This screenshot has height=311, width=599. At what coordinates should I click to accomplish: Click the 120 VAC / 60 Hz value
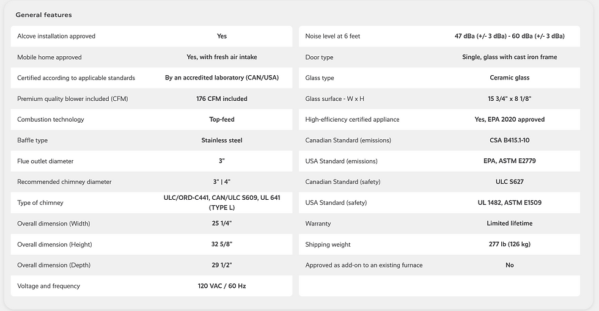(x=222, y=286)
